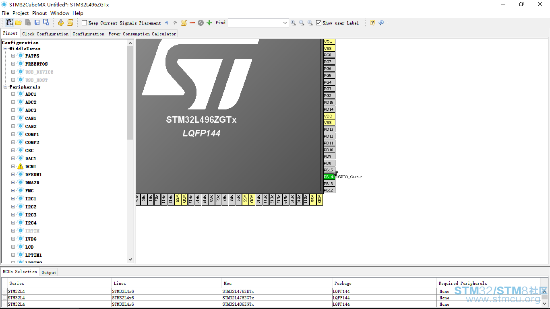Uncheck the Show user Label checkbox
This screenshot has width=550, height=309.
(318, 23)
